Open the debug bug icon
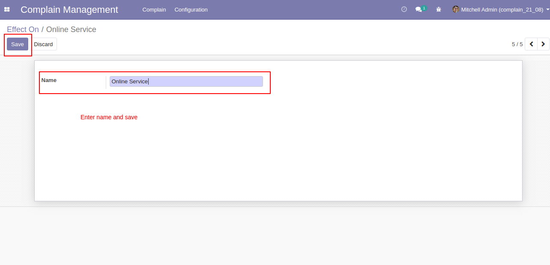This screenshot has height=265, width=550. coord(439,9)
